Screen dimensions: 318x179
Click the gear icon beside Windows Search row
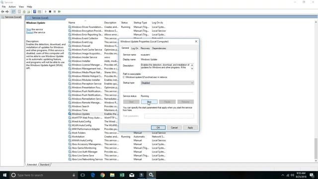pyautogui.click(x=70, y=106)
